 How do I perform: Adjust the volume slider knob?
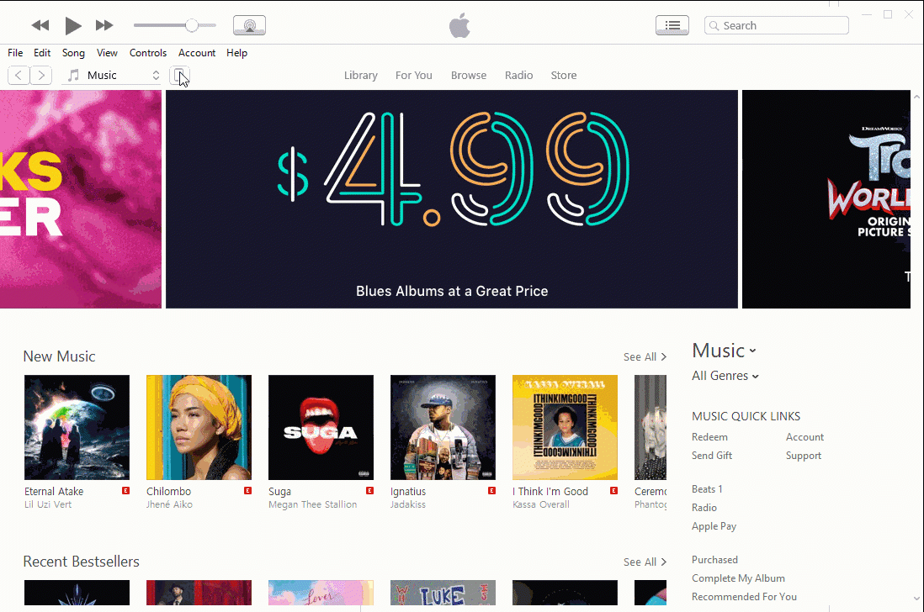(192, 25)
